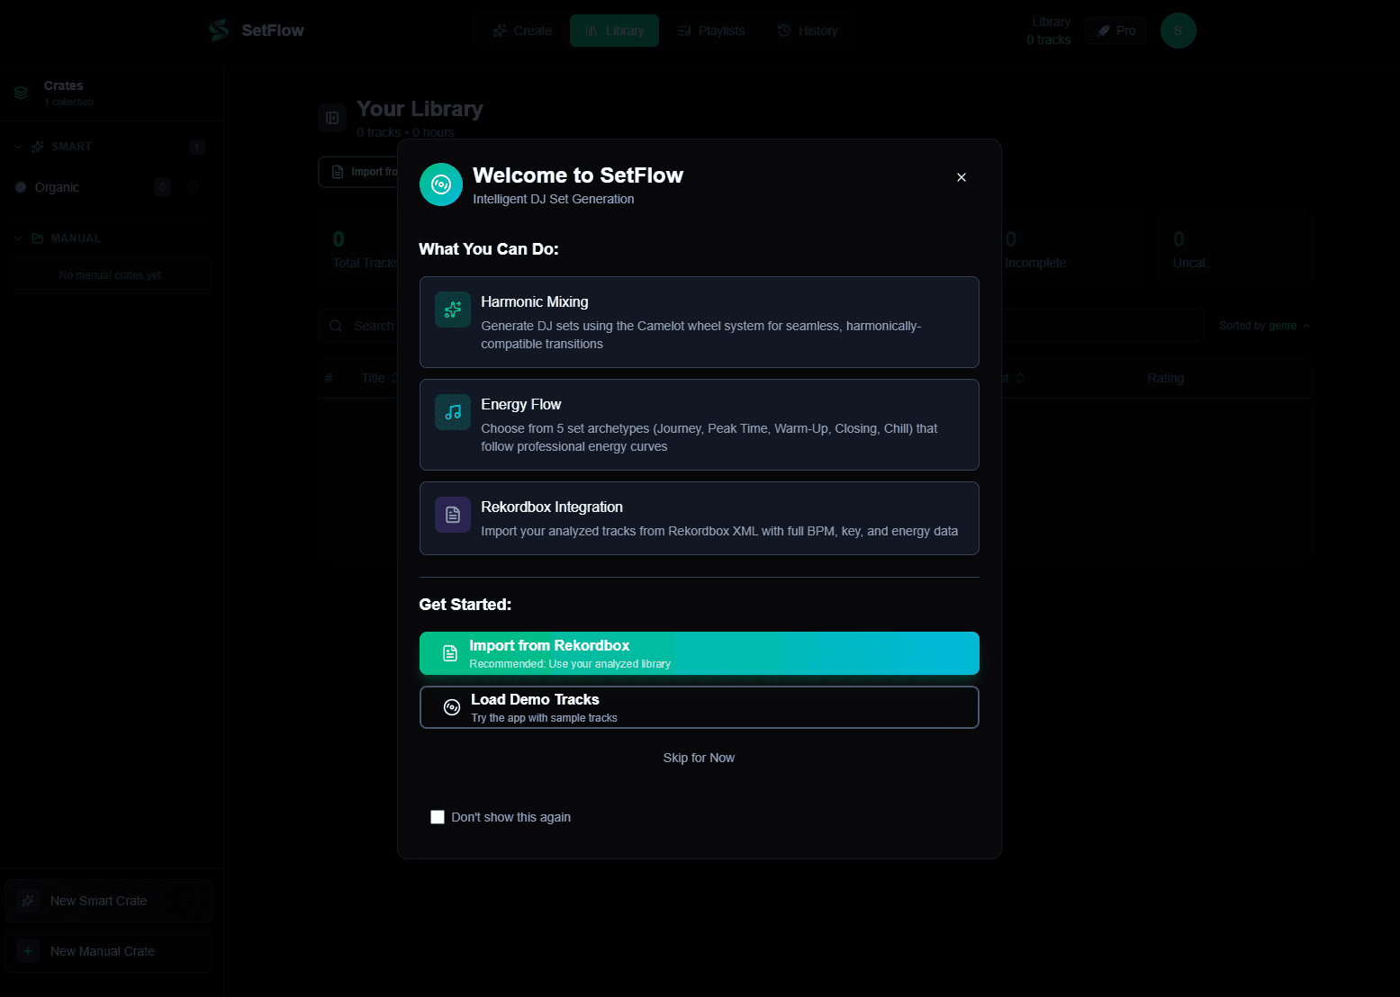This screenshot has height=997, width=1400.
Task: Click the trash icon next to Organic crate
Action: click(x=193, y=187)
